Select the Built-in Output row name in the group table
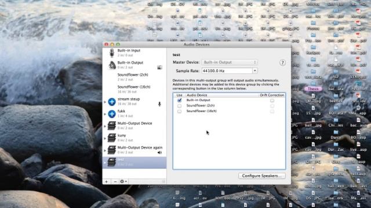Viewport: 371px width, 208px height. pos(198,100)
